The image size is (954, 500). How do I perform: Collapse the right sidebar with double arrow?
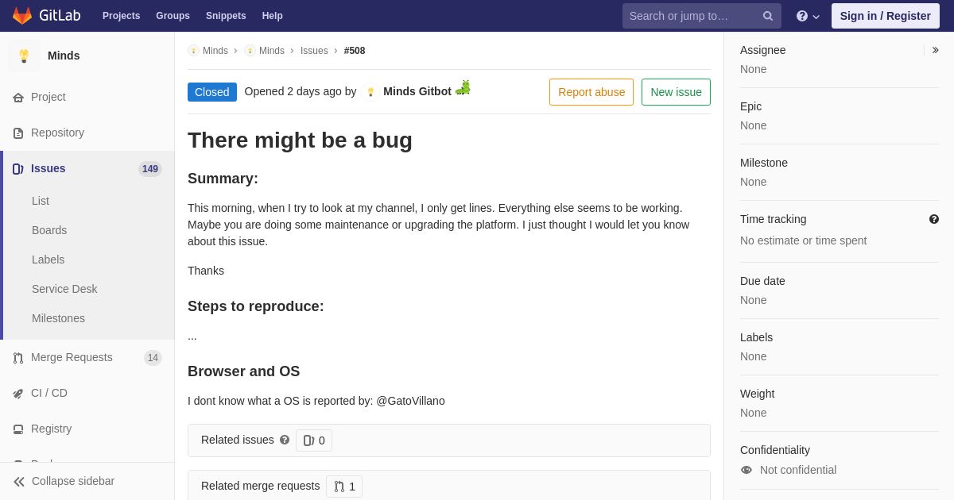[935, 50]
